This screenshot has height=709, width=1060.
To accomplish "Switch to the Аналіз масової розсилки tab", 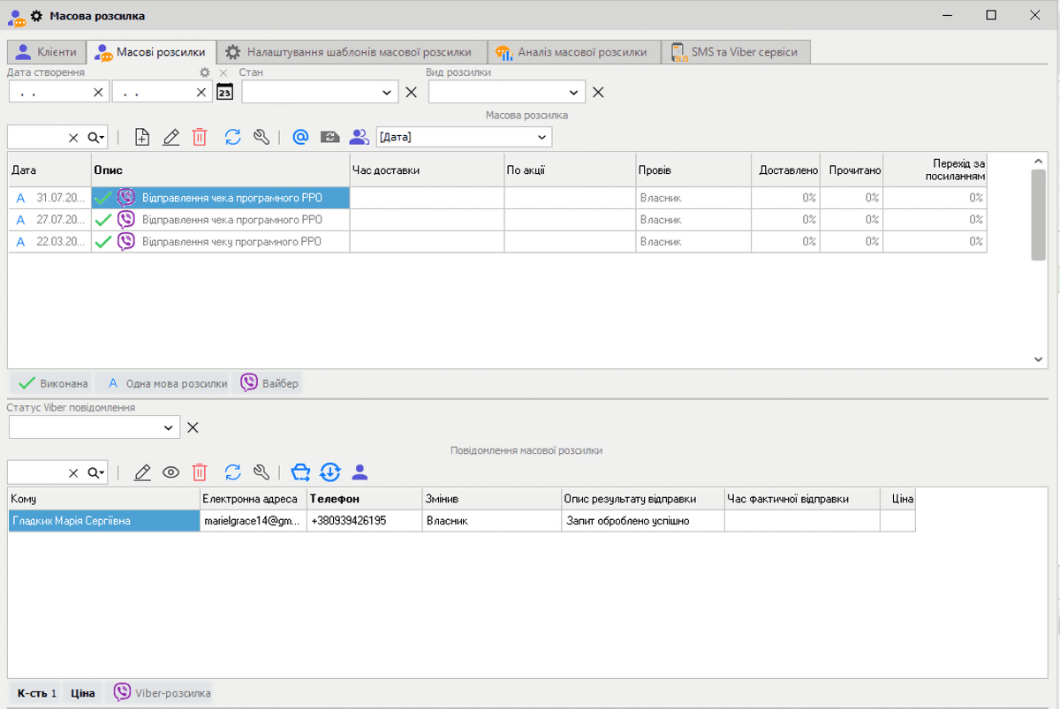I will [x=573, y=52].
